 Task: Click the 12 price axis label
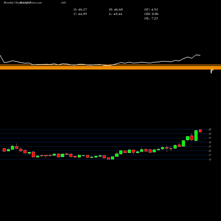point(210,160)
